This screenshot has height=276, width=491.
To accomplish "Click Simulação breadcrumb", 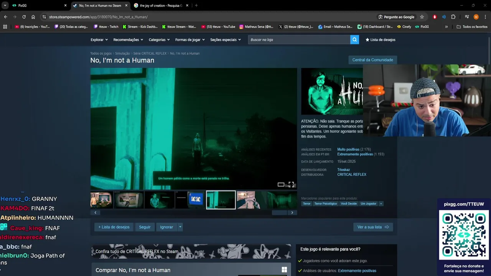I will 122,53.
